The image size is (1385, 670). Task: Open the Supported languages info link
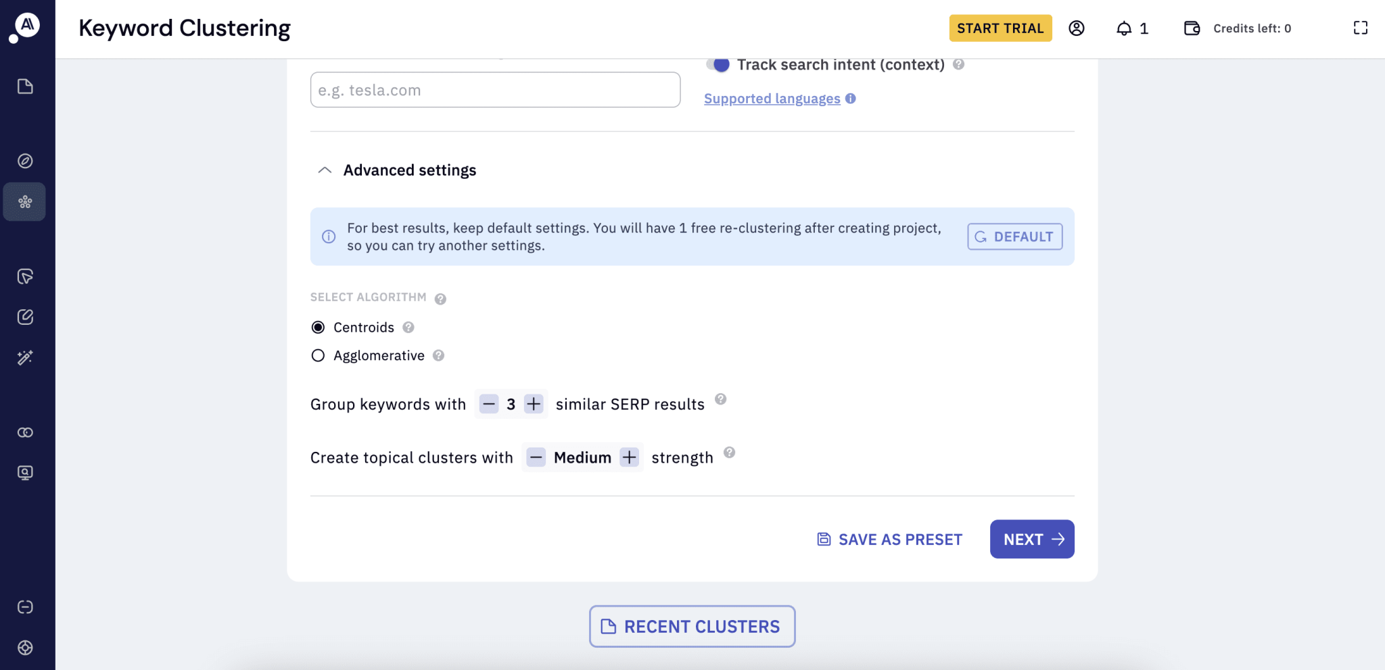[771, 99]
